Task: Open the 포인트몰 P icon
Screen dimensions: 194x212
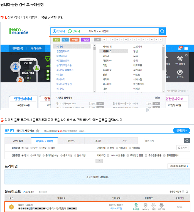Action: click(180, 74)
